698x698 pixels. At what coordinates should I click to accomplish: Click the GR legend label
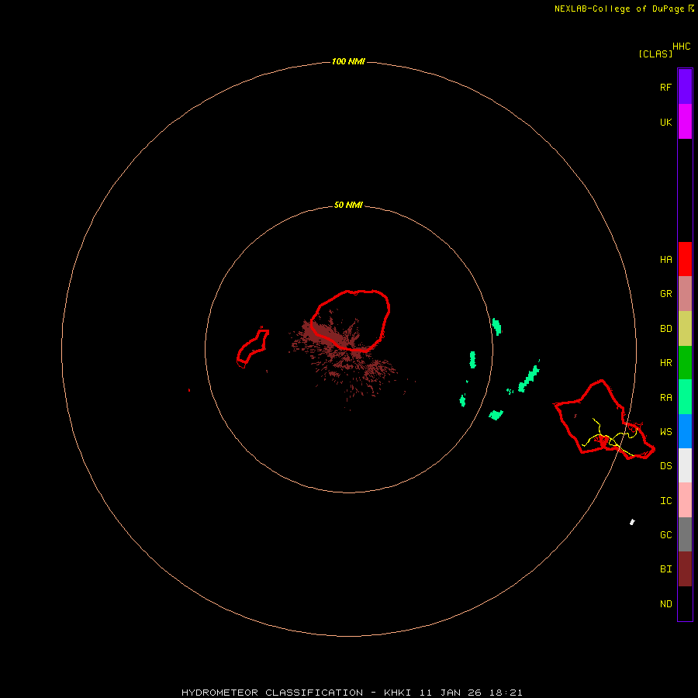coord(665,294)
